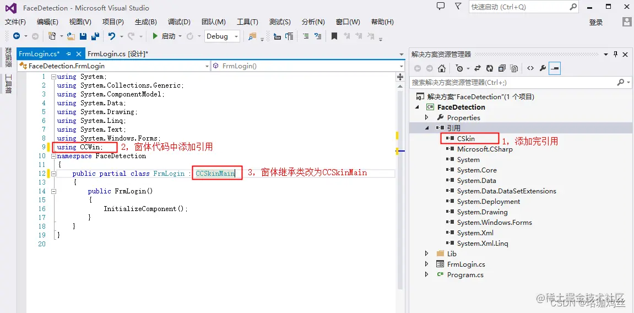Click the Navigate Backward toolbar arrow
This screenshot has width=634, height=313.
point(16,36)
